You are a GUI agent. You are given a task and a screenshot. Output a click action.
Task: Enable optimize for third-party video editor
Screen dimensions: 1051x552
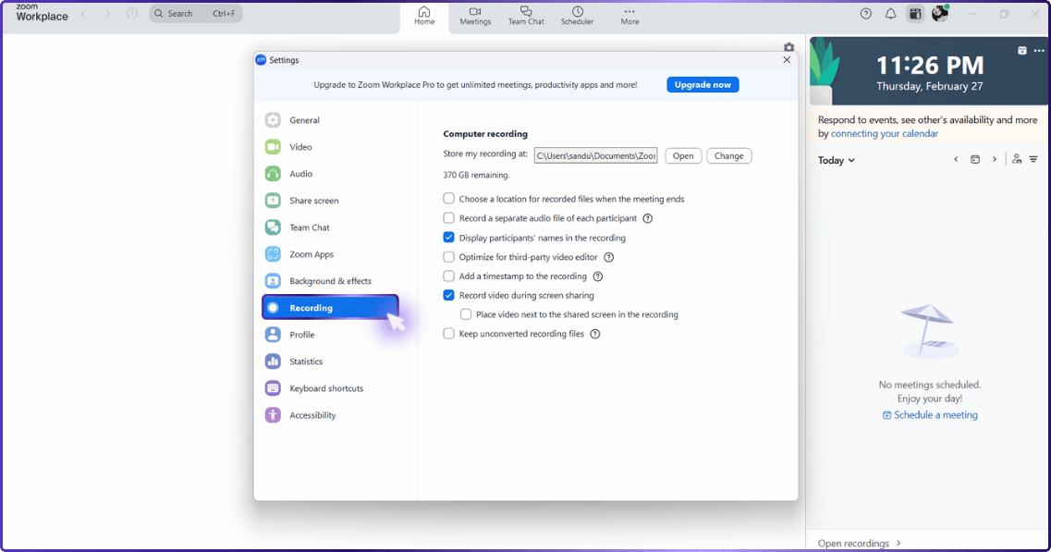pyautogui.click(x=448, y=257)
